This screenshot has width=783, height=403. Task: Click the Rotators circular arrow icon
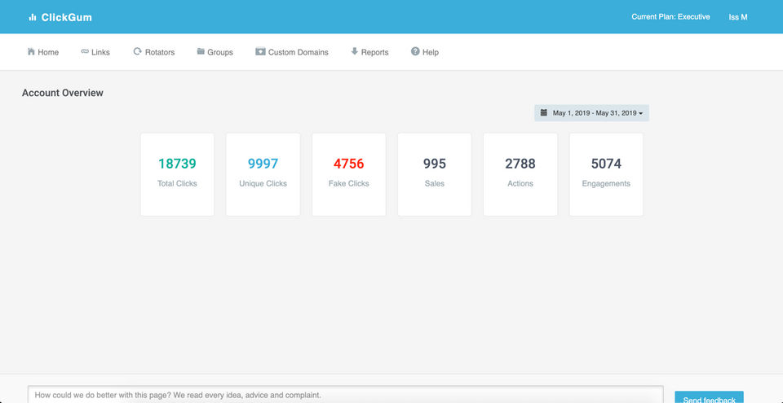point(137,51)
